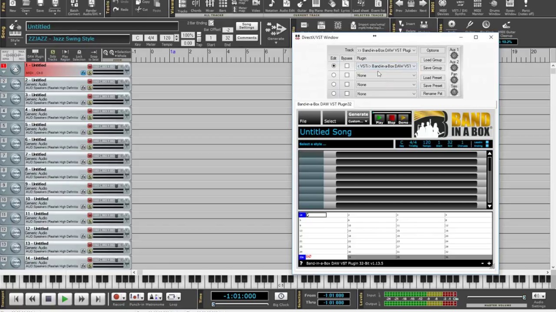Viewport: 556px width, 312px height.
Task: Open the Select menu in VST plugin
Action: pos(334,117)
